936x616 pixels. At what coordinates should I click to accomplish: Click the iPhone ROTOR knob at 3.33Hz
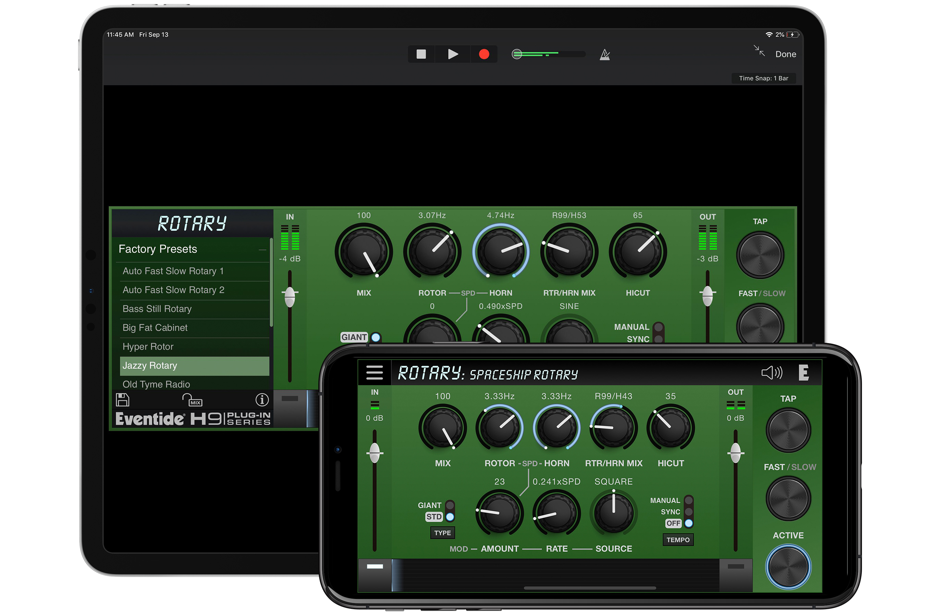(x=500, y=428)
